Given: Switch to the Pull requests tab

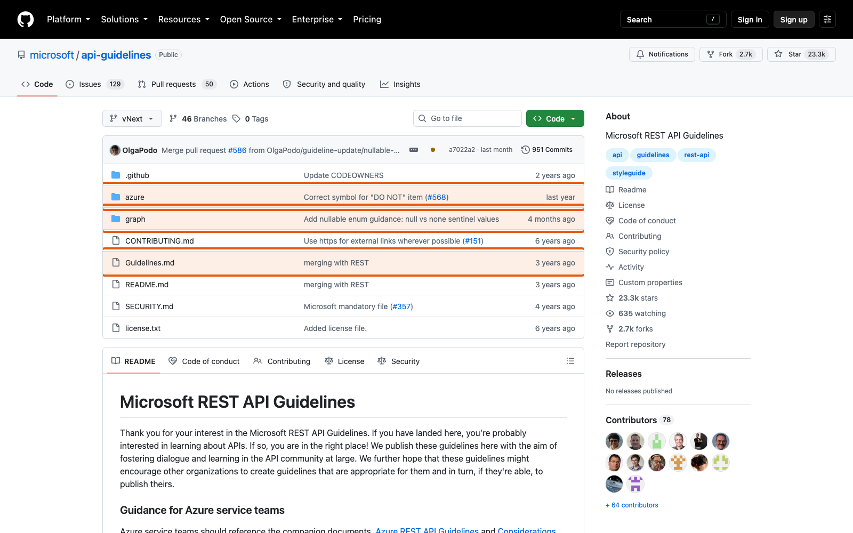Looking at the screenshot, I should tap(176, 84).
